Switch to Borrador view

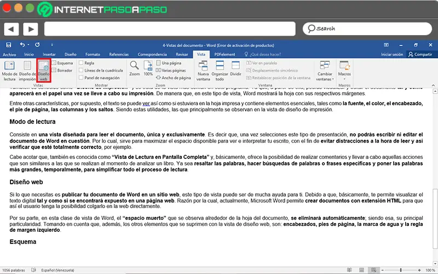[62, 70]
